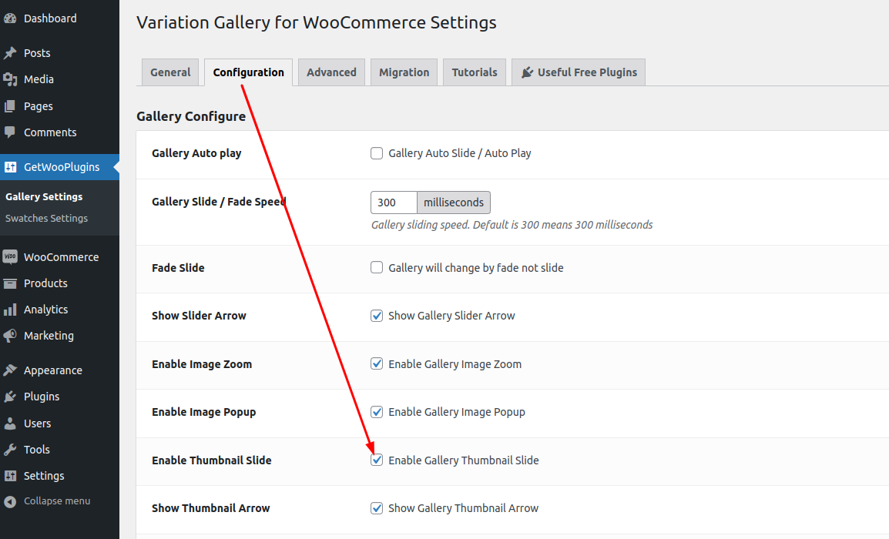Click the Appearance paintbrush icon

point(10,370)
